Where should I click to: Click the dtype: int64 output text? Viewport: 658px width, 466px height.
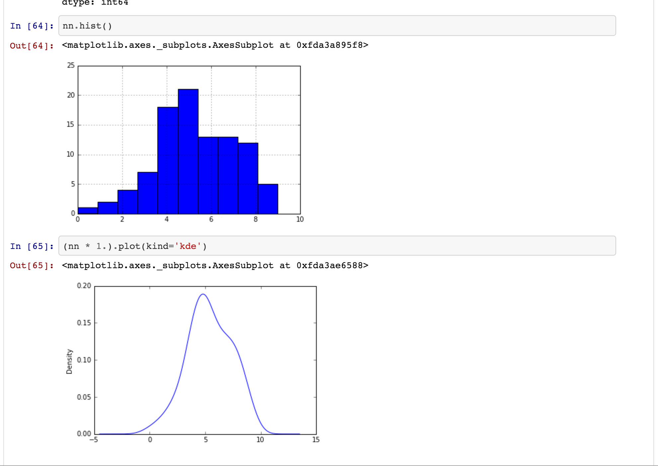click(x=95, y=3)
